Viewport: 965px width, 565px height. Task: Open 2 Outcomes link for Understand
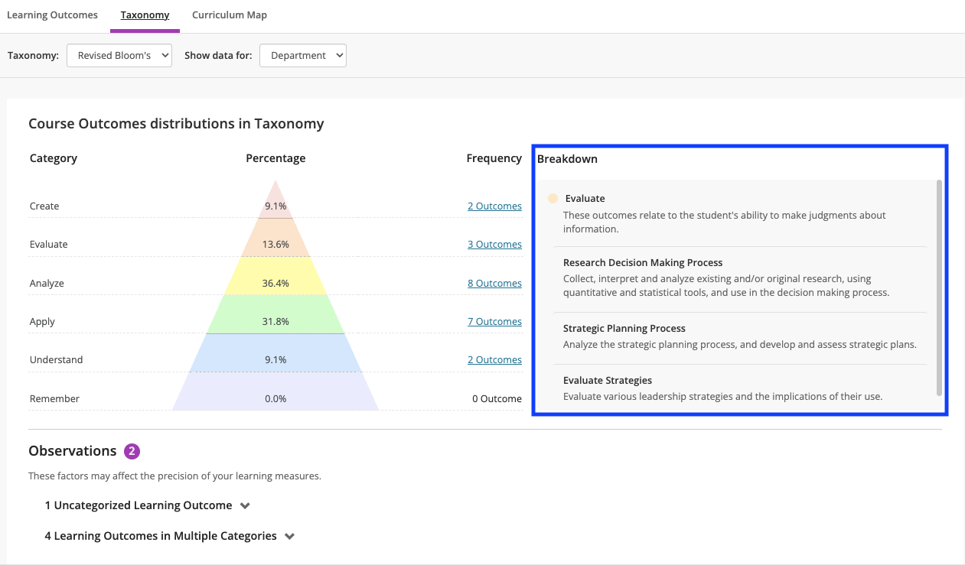(x=494, y=360)
